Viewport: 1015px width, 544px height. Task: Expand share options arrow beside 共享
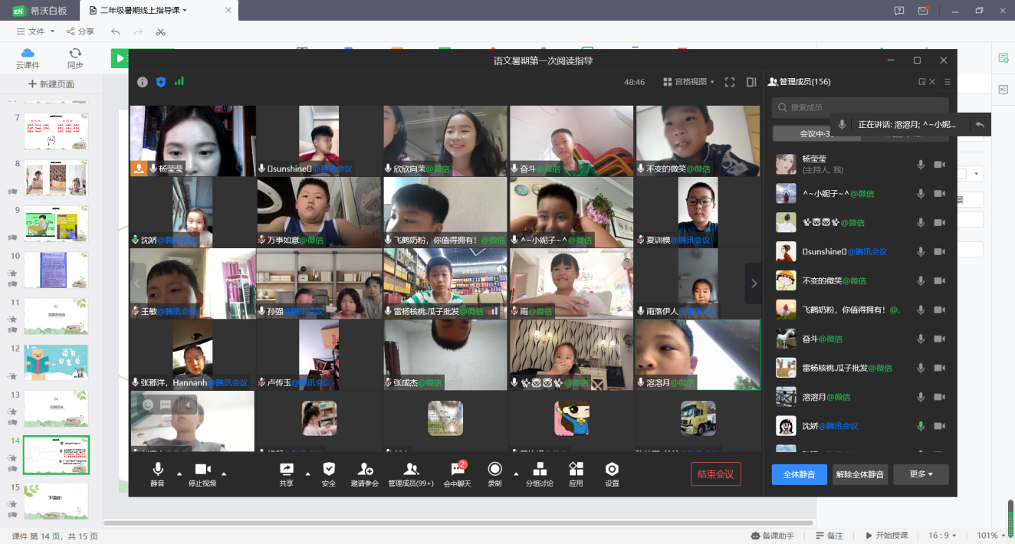[308, 474]
